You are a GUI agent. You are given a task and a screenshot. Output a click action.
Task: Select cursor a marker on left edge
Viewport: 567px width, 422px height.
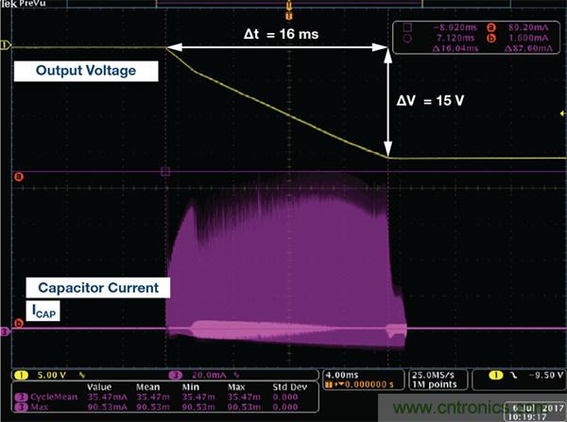(6, 176)
